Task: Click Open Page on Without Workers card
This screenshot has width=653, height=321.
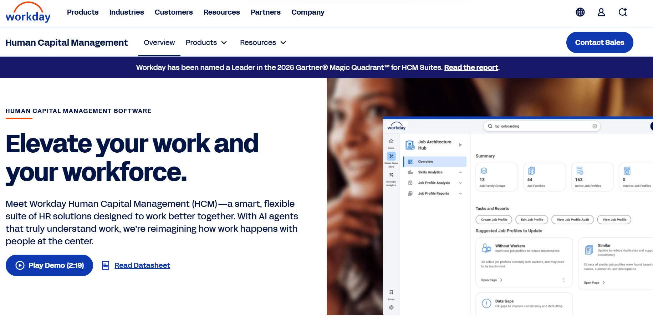Action: pyautogui.click(x=492, y=280)
